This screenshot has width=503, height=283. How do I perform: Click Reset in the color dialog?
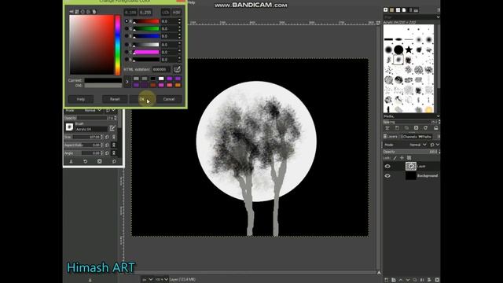click(x=115, y=99)
